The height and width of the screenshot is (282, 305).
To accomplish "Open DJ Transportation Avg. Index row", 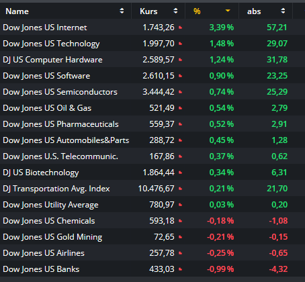I will click(x=56, y=189).
